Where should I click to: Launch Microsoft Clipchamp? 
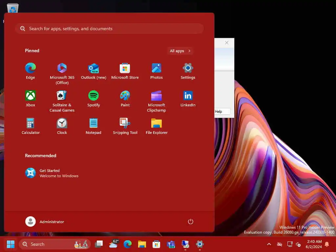pos(157,101)
